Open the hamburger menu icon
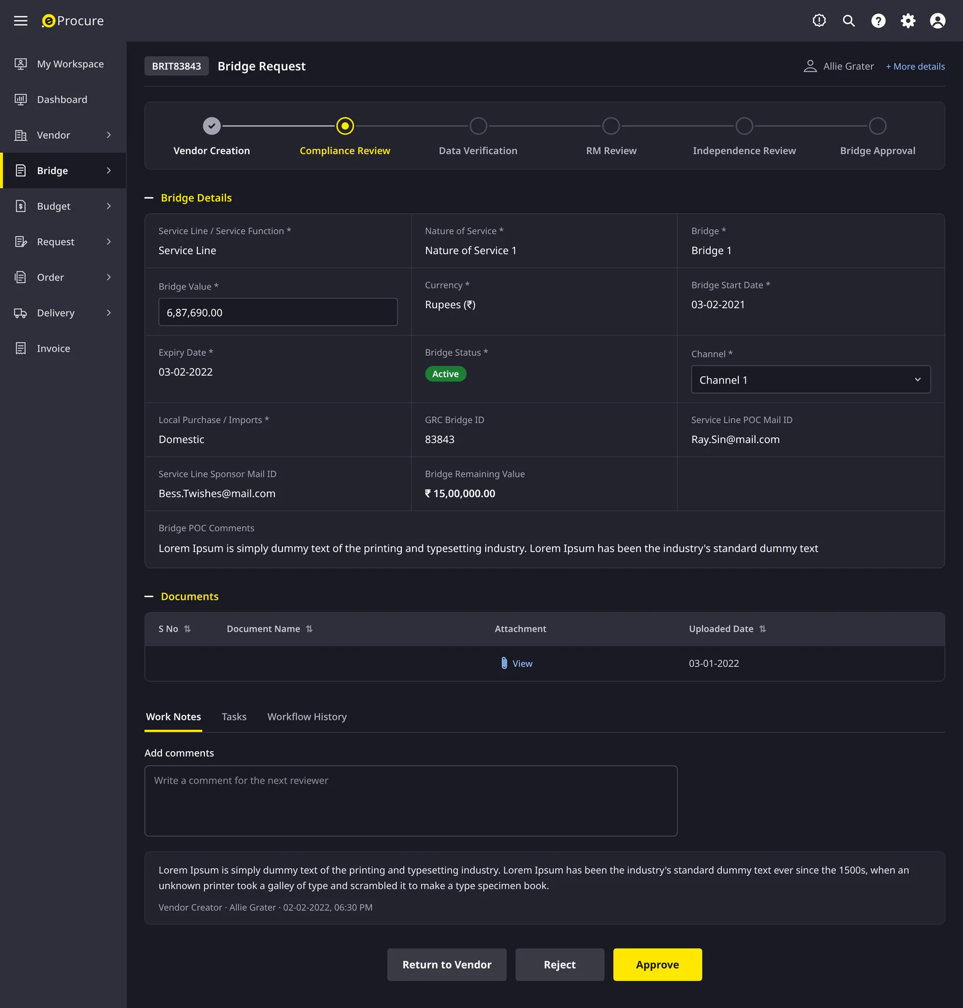 point(20,21)
